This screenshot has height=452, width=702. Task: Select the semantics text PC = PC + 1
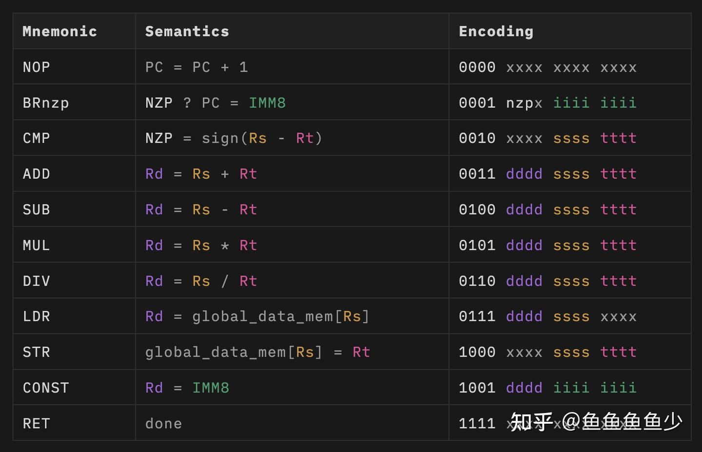click(x=196, y=67)
